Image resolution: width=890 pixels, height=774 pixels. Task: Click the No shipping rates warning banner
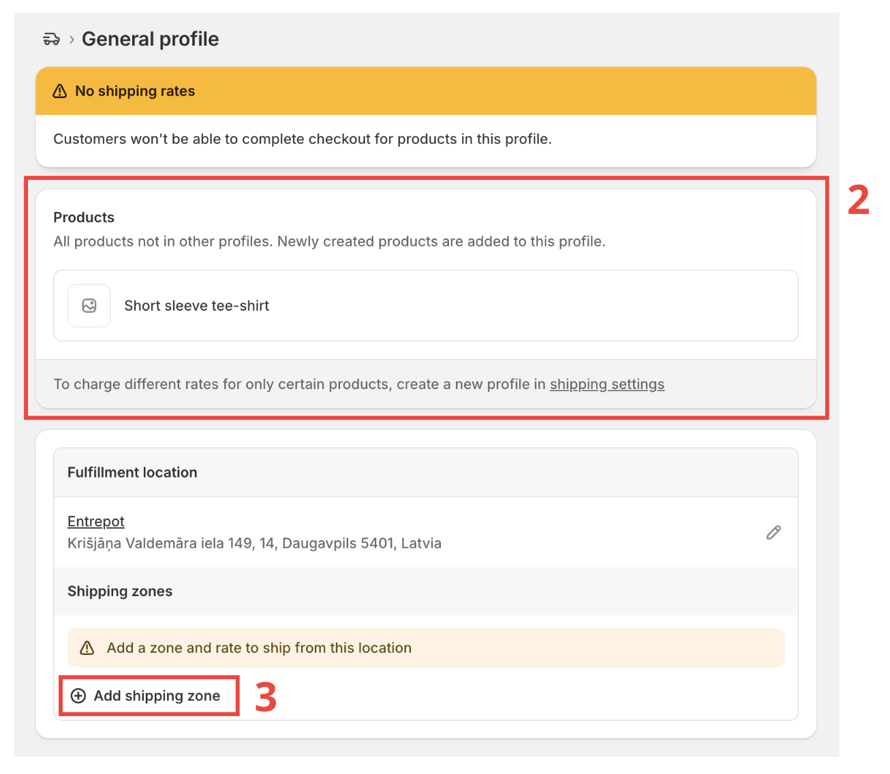425,91
